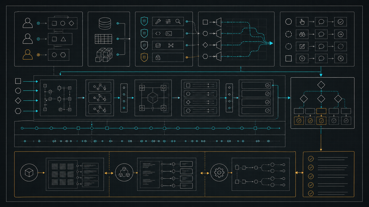This screenshot has width=369, height=207.
Task: Select the table grid icon
Action: tap(103, 39)
